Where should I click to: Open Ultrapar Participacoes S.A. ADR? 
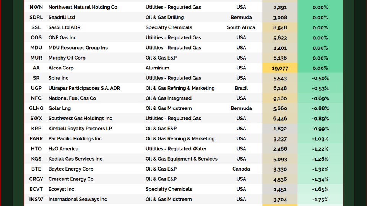(x=84, y=88)
